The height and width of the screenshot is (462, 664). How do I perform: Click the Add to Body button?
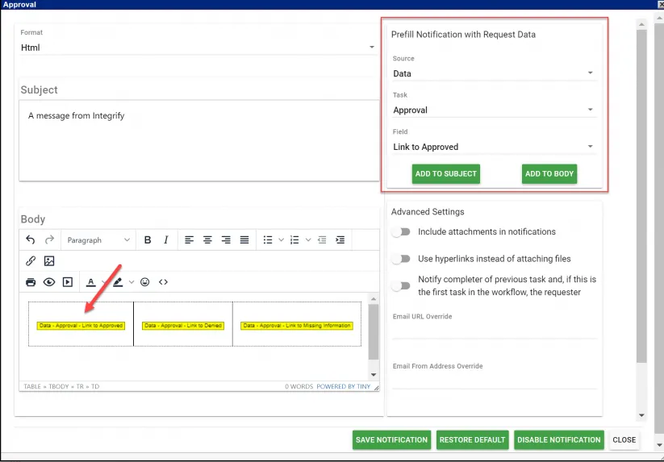[x=549, y=174]
